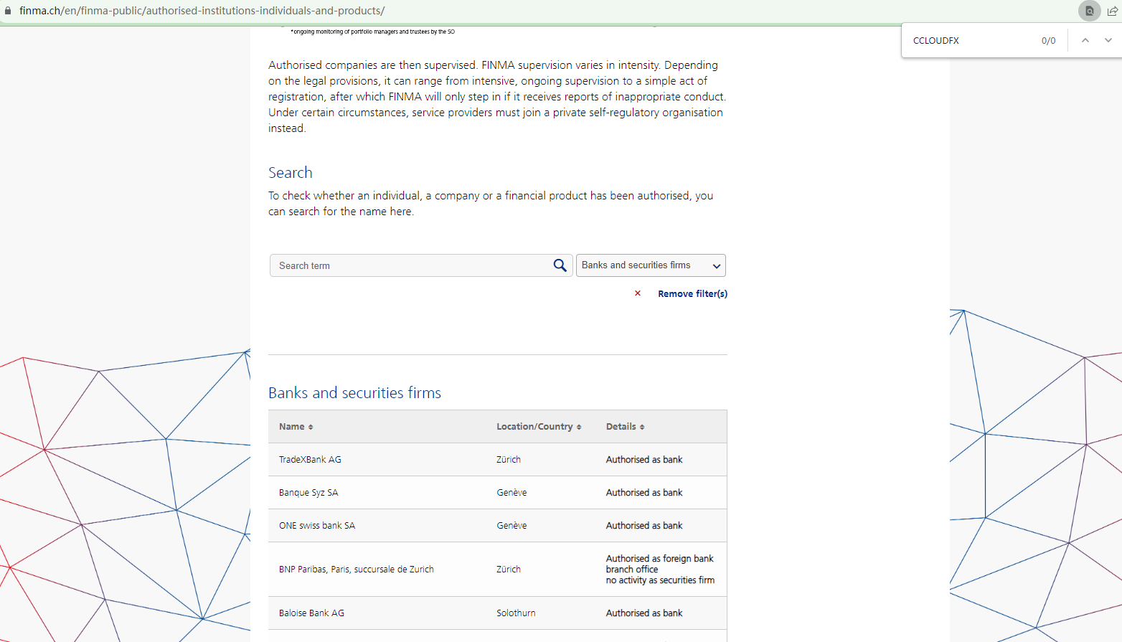This screenshot has width=1122, height=642.
Task: Select the TradeXBank AG row
Action: (310, 460)
